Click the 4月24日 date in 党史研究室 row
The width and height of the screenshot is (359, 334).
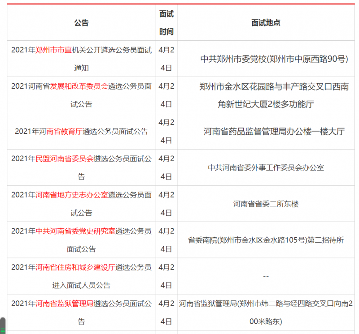point(166,240)
